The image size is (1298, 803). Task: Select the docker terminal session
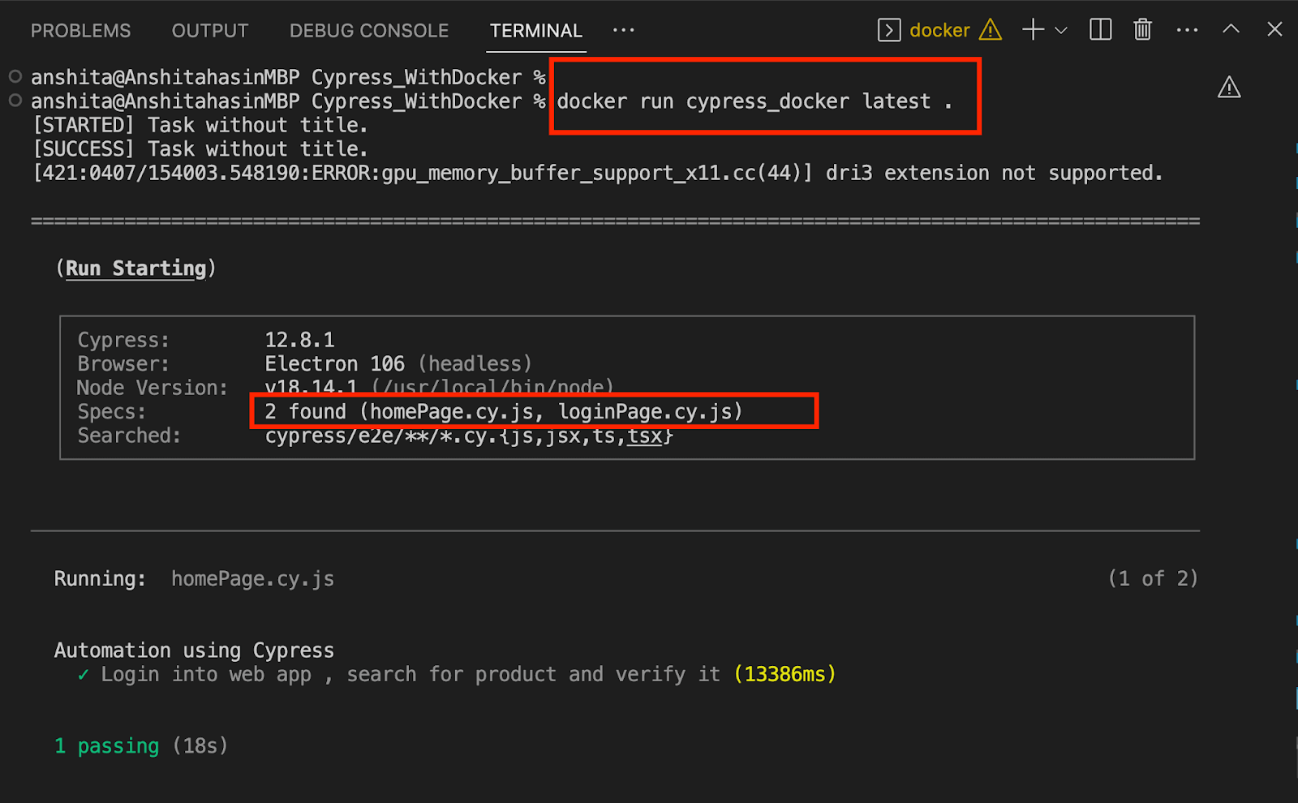pos(939,30)
